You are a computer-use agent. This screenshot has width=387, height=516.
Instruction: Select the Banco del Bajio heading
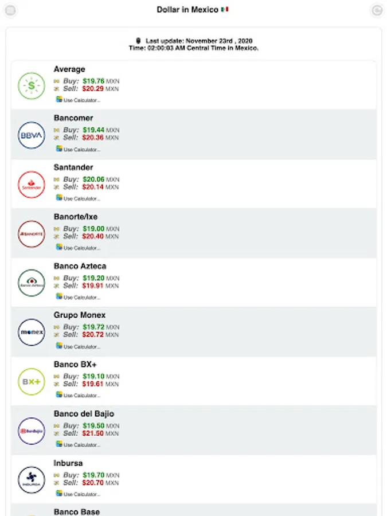coord(84,414)
